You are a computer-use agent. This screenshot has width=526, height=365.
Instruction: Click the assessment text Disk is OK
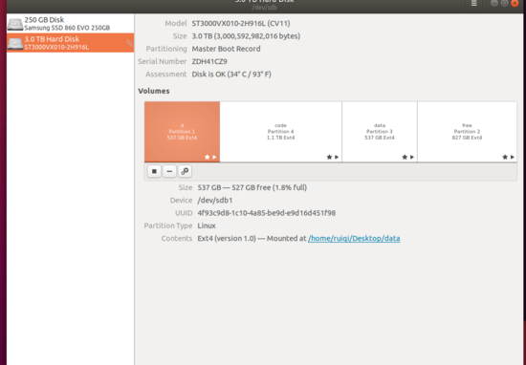coord(231,75)
